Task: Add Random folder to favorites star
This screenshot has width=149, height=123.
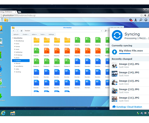Action: [x=101, y=31]
